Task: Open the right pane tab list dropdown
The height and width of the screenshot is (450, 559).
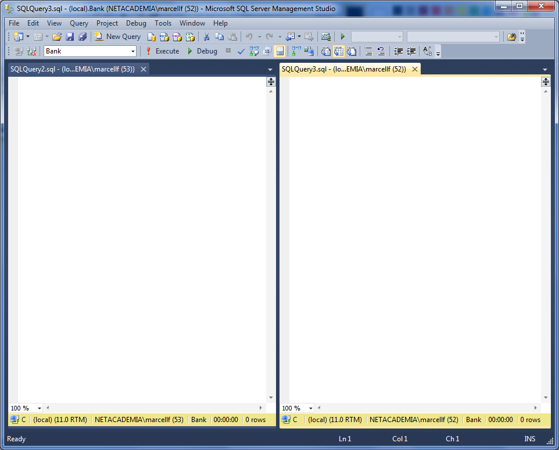Action: coord(545,70)
